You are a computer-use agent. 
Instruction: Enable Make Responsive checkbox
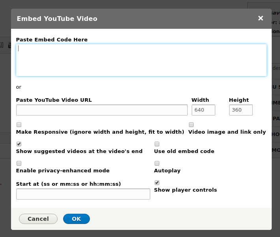coord(19,125)
